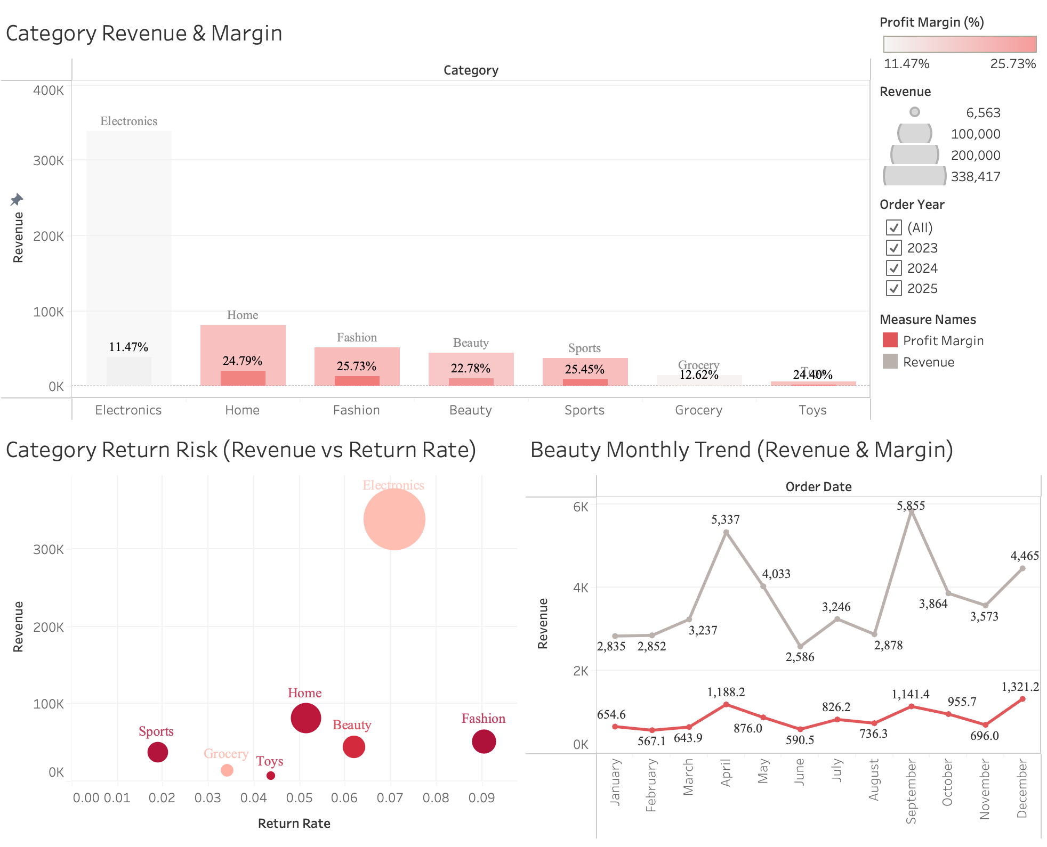This screenshot has height=847, width=1047.
Task: Click the pin icon beside the Revenue axis
Action: [x=16, y=199]
